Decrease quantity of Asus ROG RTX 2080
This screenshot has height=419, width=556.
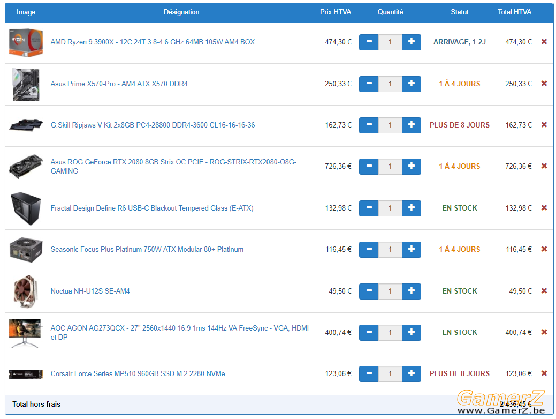click(x=369, y=166)
